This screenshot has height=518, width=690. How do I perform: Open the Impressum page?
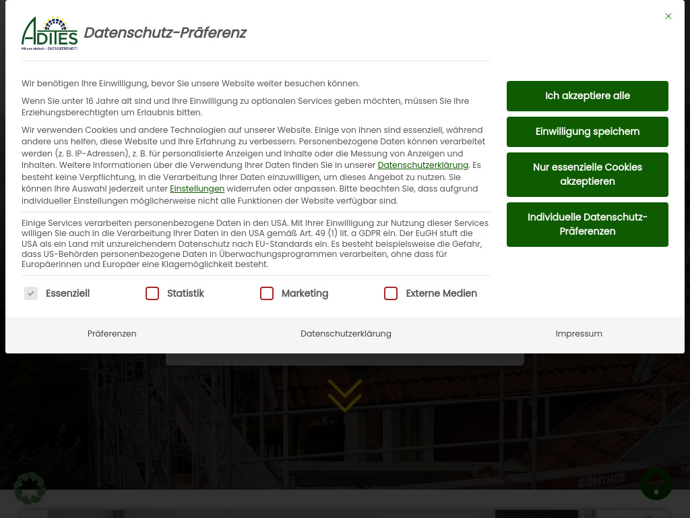tap(579, 333)
